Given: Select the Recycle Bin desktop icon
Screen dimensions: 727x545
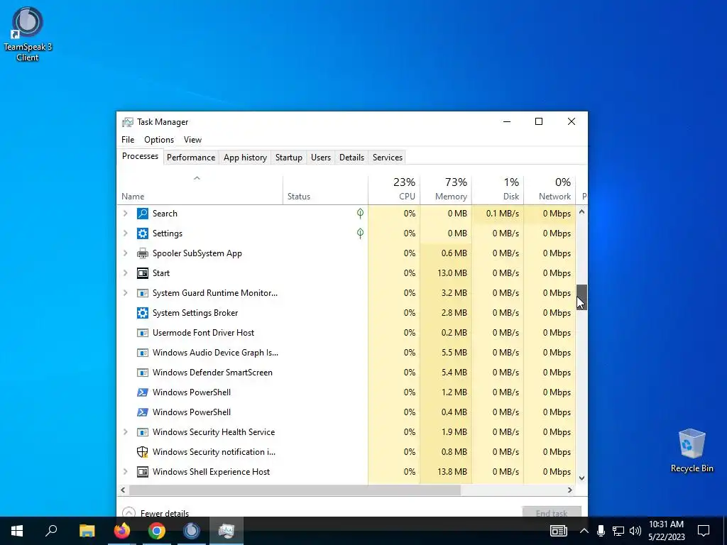Looking at the screenshot, I should [692, 451].
